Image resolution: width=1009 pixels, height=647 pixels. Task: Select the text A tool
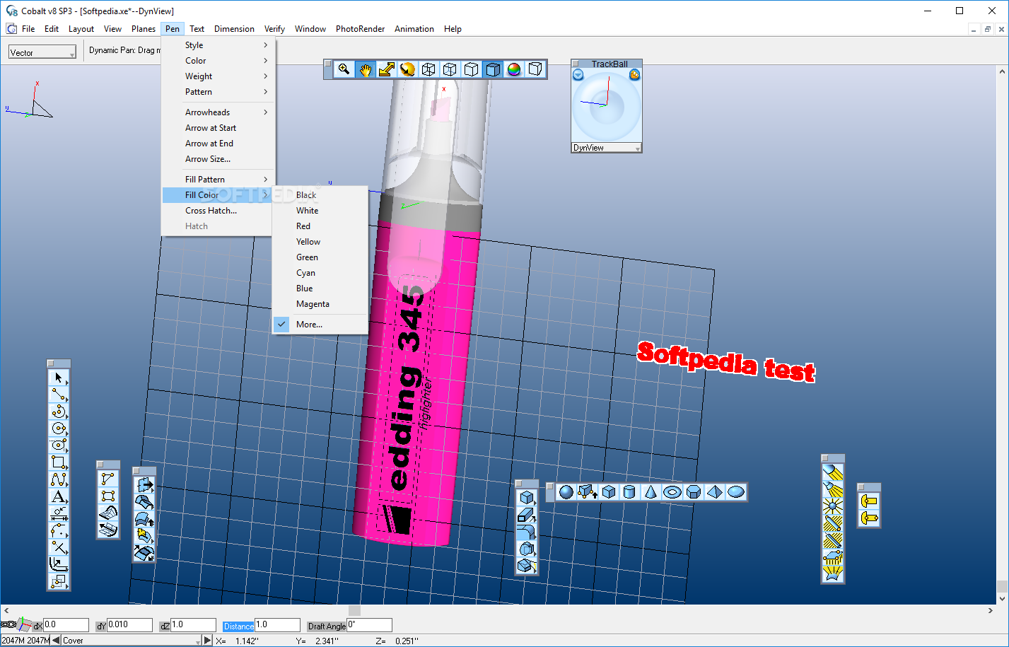click(x=59, y=496)
